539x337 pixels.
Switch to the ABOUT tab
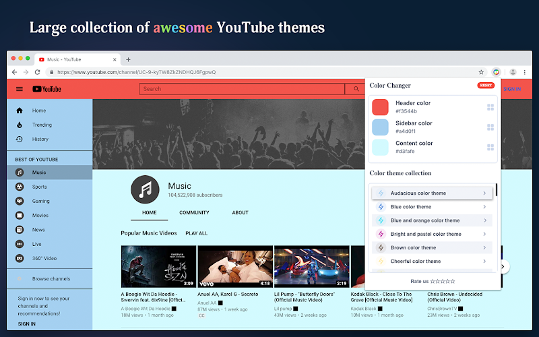[x=240, y=213]
